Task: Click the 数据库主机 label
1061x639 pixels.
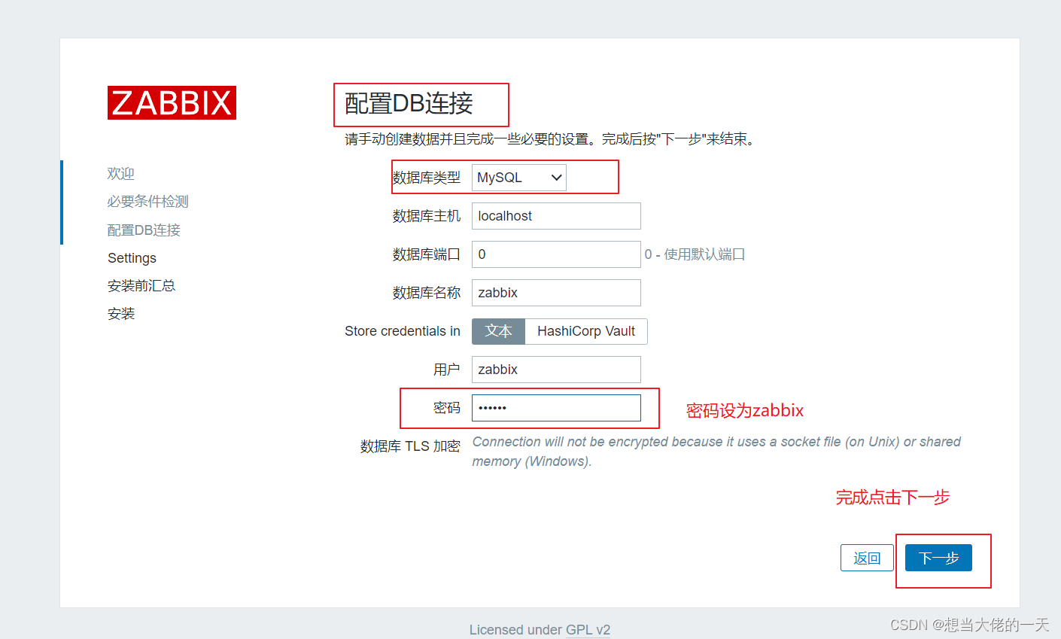Action: (427, 216)
